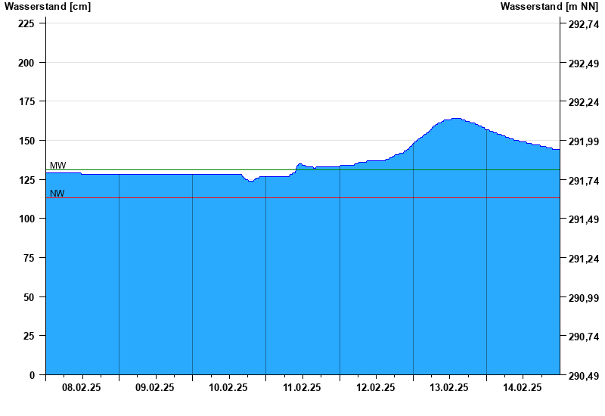
Task: Click the 12.02.25 date label
Action: pyautogui.click(x=375, y=387)
